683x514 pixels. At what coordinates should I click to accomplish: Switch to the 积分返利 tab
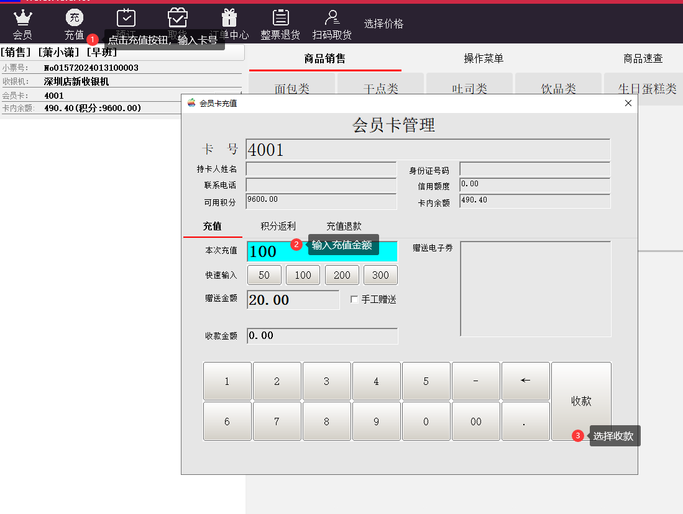click(278, 227)
